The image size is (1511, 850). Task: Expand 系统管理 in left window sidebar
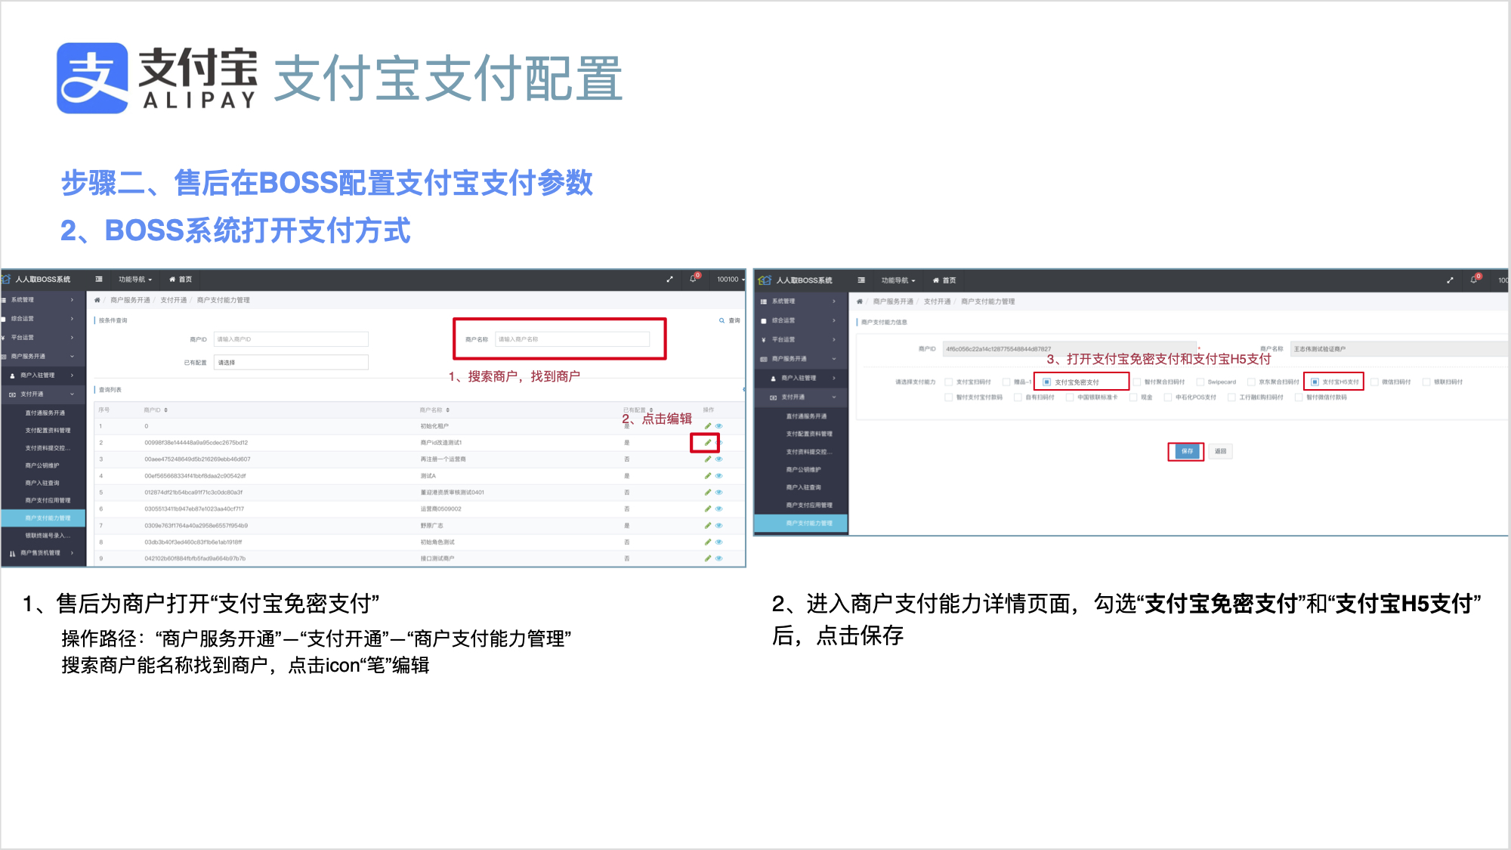(x=42, y=300)
